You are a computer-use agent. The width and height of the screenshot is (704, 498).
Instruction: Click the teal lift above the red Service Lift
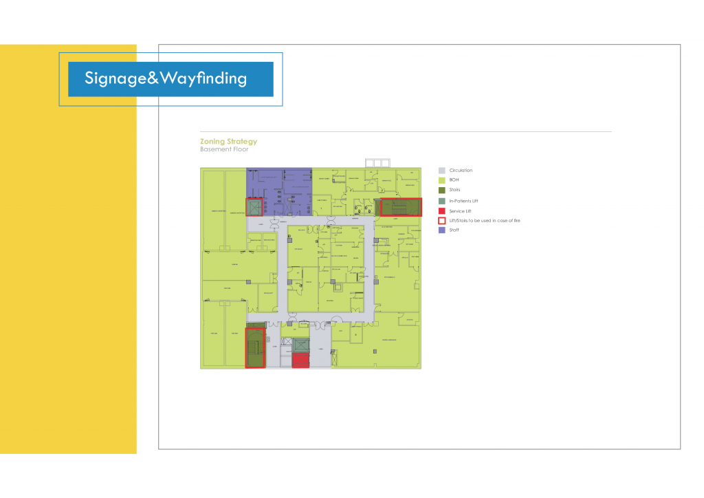301,346
